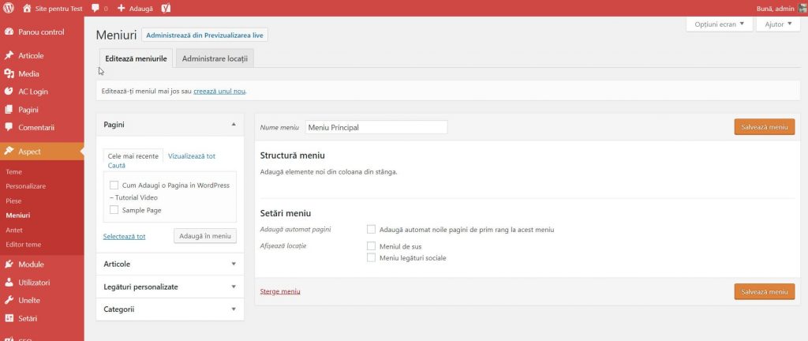808x341 pixels.
Task: Click the Module plugins icon
Action: click(9, 264)
